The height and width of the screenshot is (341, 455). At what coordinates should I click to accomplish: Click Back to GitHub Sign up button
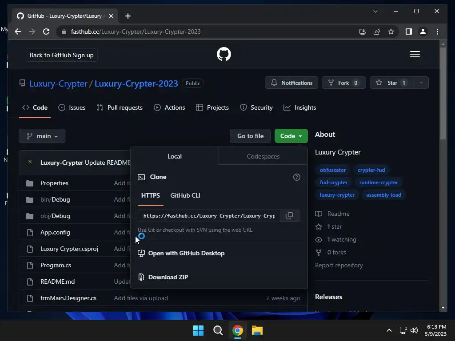[61, 55]
